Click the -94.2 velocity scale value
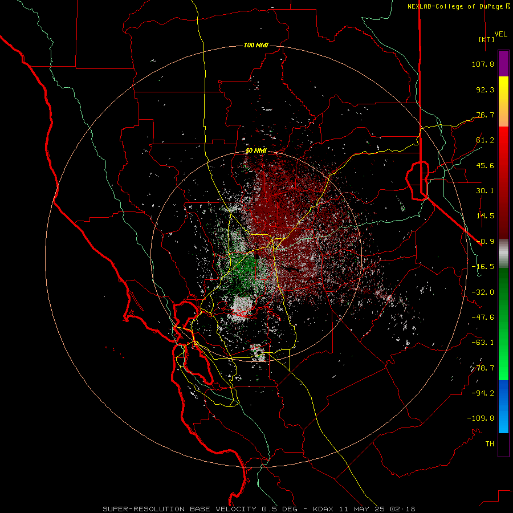 click(483, 393)
